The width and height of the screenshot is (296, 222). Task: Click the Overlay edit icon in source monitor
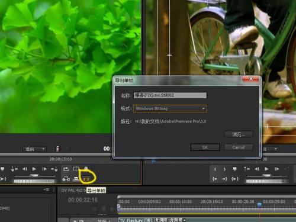76,179
